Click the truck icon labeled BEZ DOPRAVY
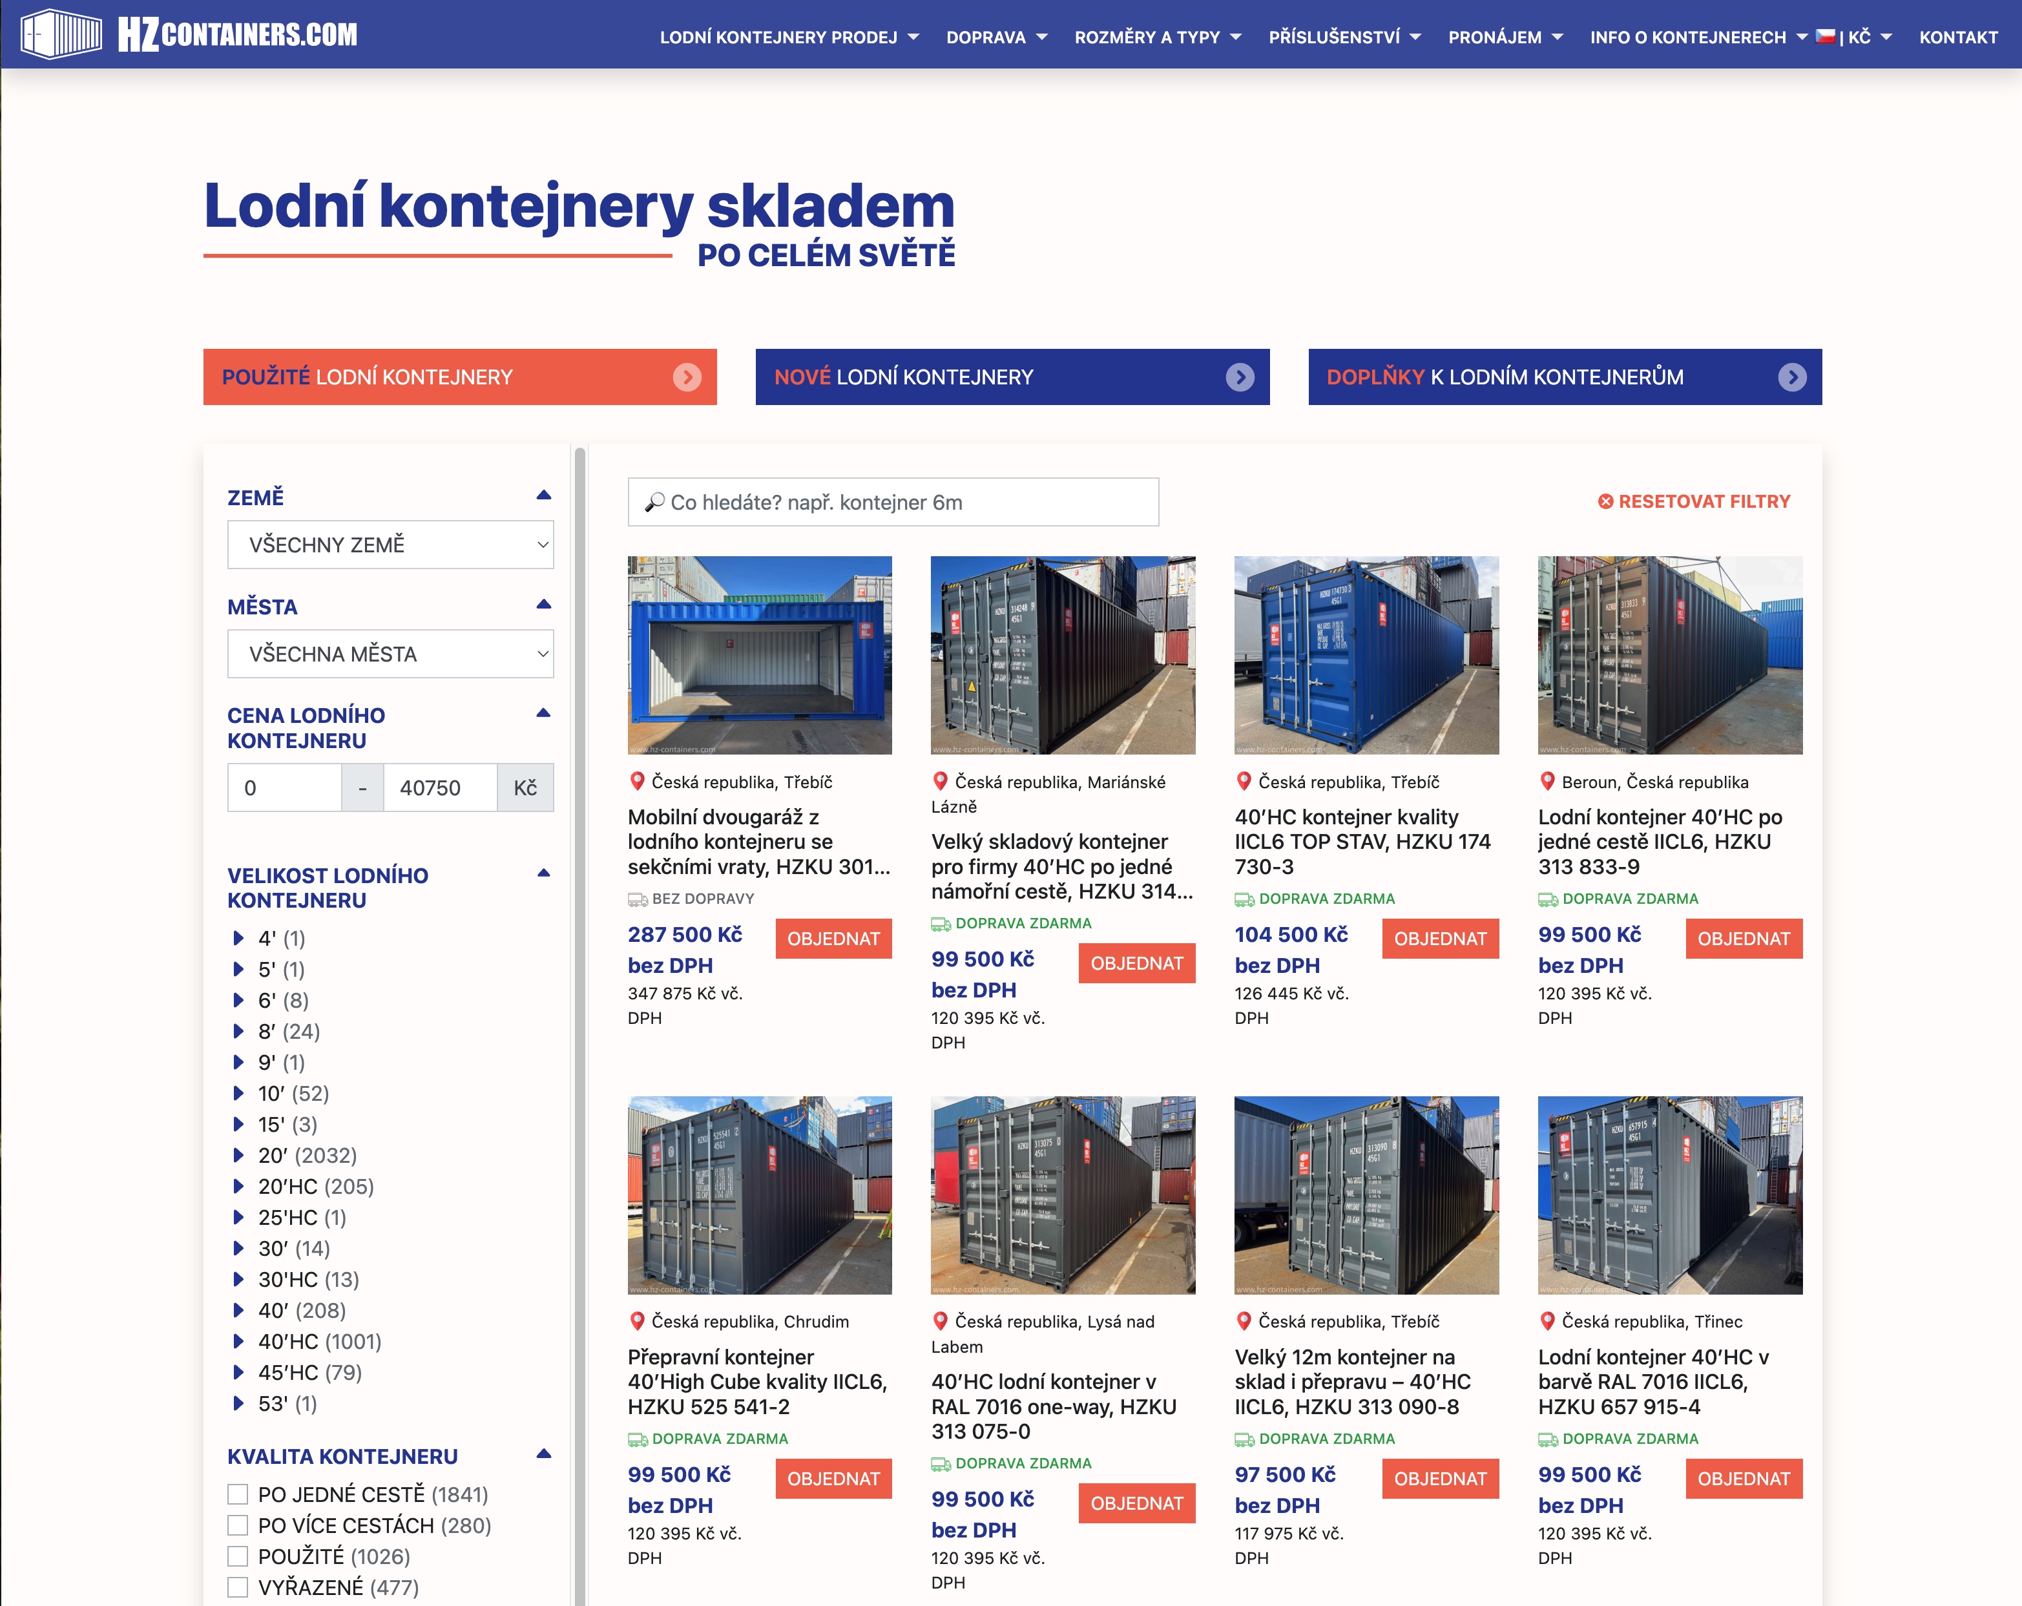 [x=637, y=898]
